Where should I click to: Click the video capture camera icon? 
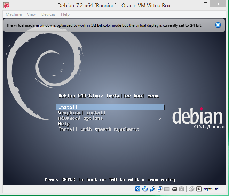click(174, 189)
